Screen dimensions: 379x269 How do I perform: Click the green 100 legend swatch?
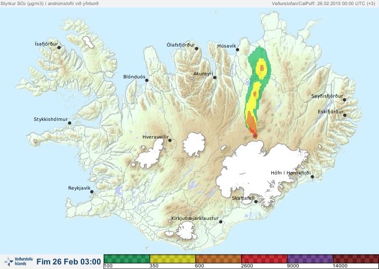127,259
